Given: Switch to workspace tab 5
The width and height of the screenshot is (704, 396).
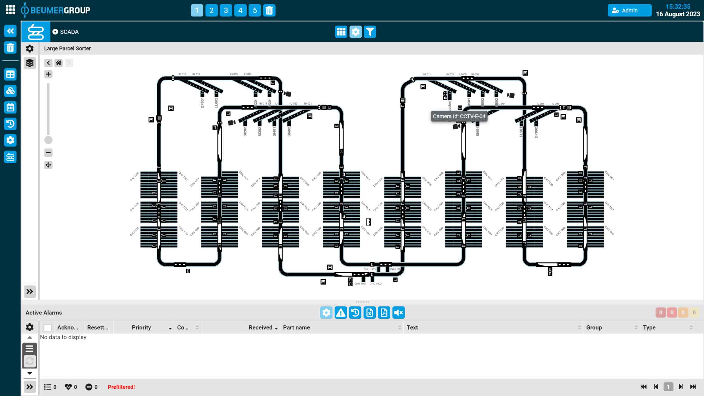Looking at the screenshot, I should pyautogui.click(x=255, y=10).
